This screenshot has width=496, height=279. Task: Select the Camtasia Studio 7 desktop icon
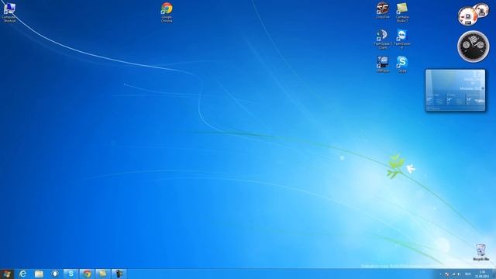pyautogui.click(x=402, y=12)
